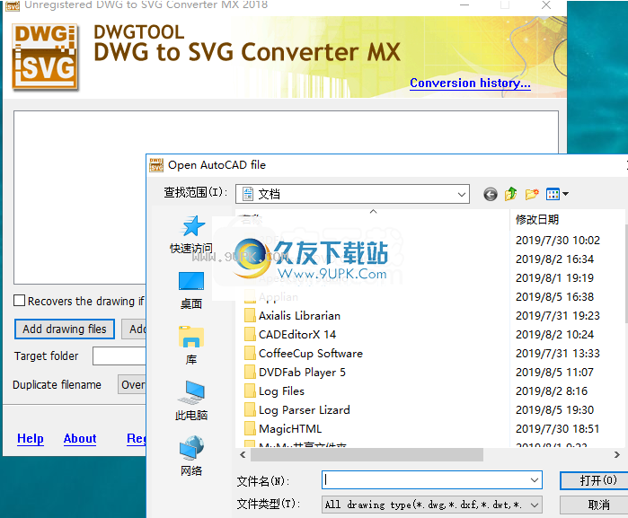Expand the 文件名 filename dropdown arrow
The width and height of the screenshot is (628, 518).
point(535,480)
